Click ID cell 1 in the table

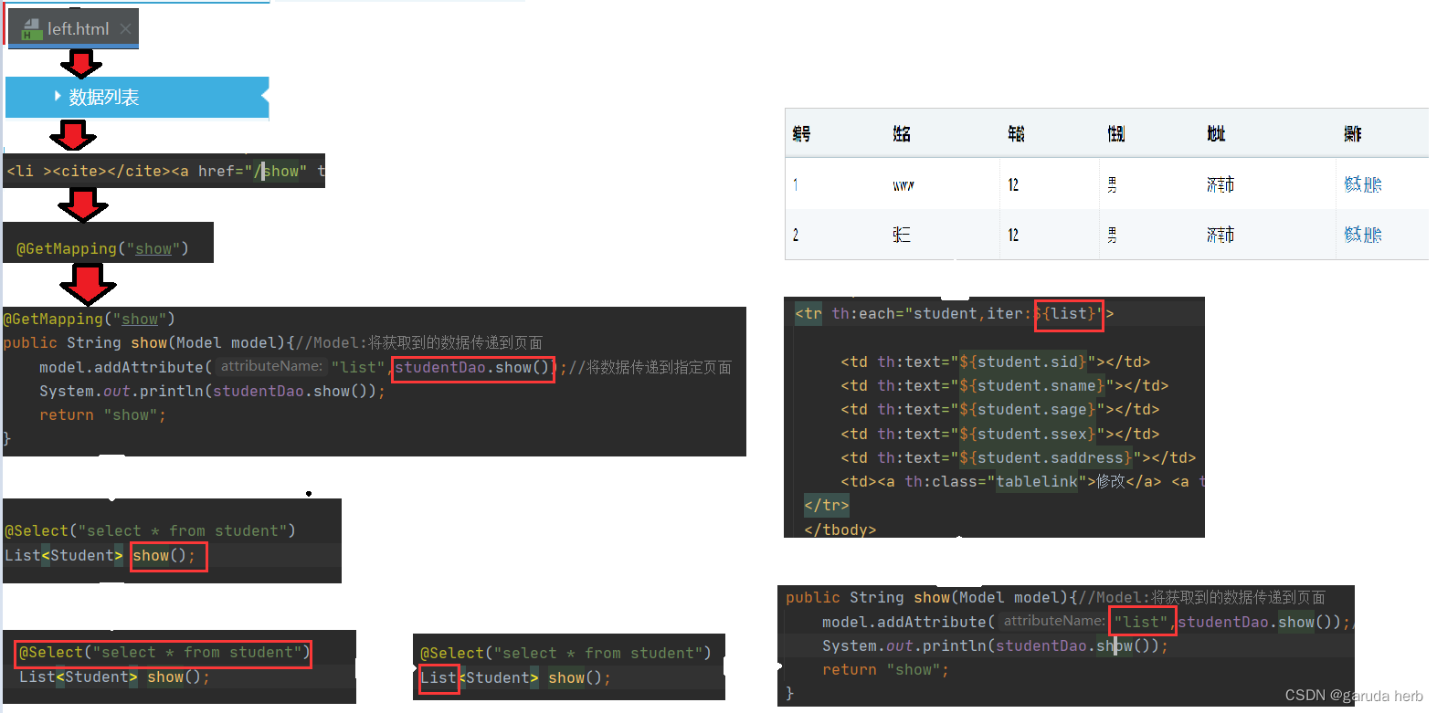point(796,184)
